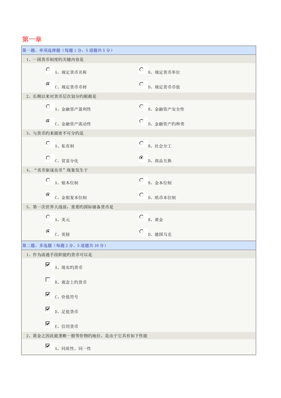
Task: Choose the 德国马克 radio button
Action: coord(141,231)
